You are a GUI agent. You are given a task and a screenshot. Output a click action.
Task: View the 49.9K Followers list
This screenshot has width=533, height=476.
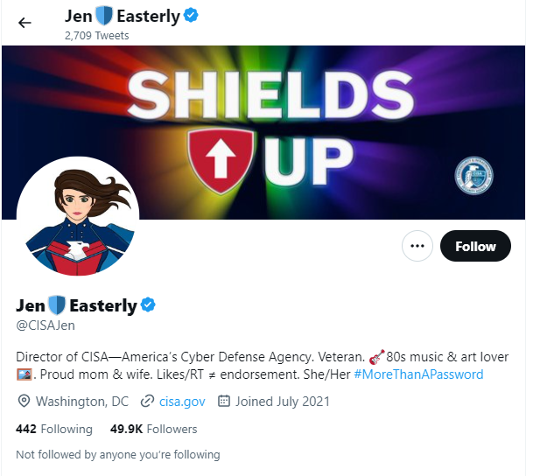(154, 429)
